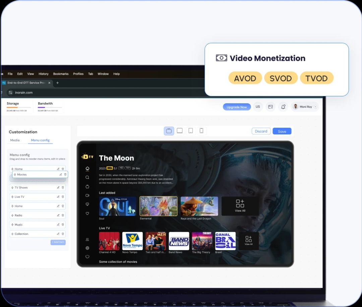362x307 pixels.
Task: Click the Upgrade Now button
Action: 237,107
